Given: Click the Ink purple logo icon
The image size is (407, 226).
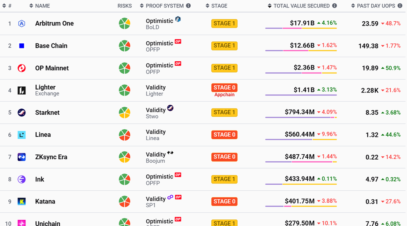Looking at the screenshot, I should pyautogui.click(x=22, y=179).
